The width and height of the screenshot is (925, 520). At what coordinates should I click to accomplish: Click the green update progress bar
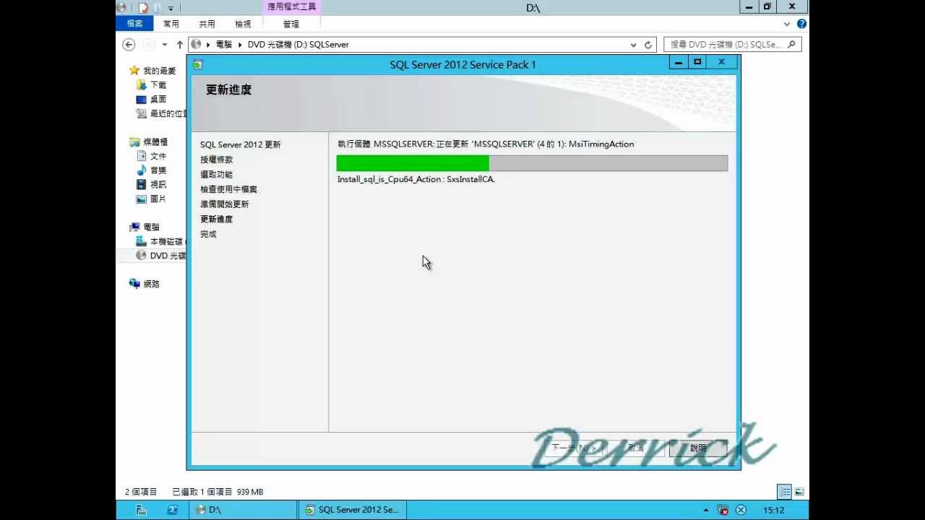click(532, 163)
